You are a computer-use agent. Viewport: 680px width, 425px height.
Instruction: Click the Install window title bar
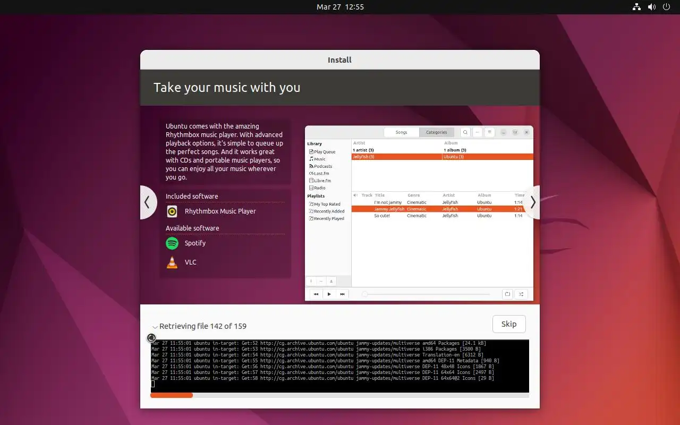click(340, 60)
